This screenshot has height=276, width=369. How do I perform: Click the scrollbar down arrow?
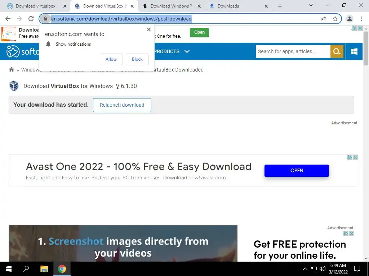tap(366, 258)
